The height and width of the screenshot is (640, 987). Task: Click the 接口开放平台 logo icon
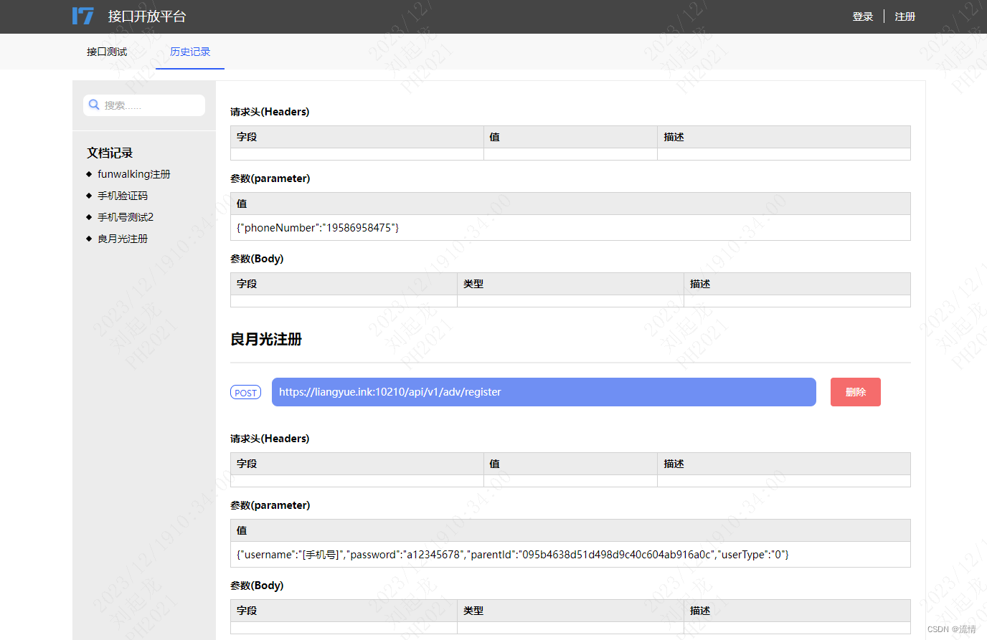83,16
